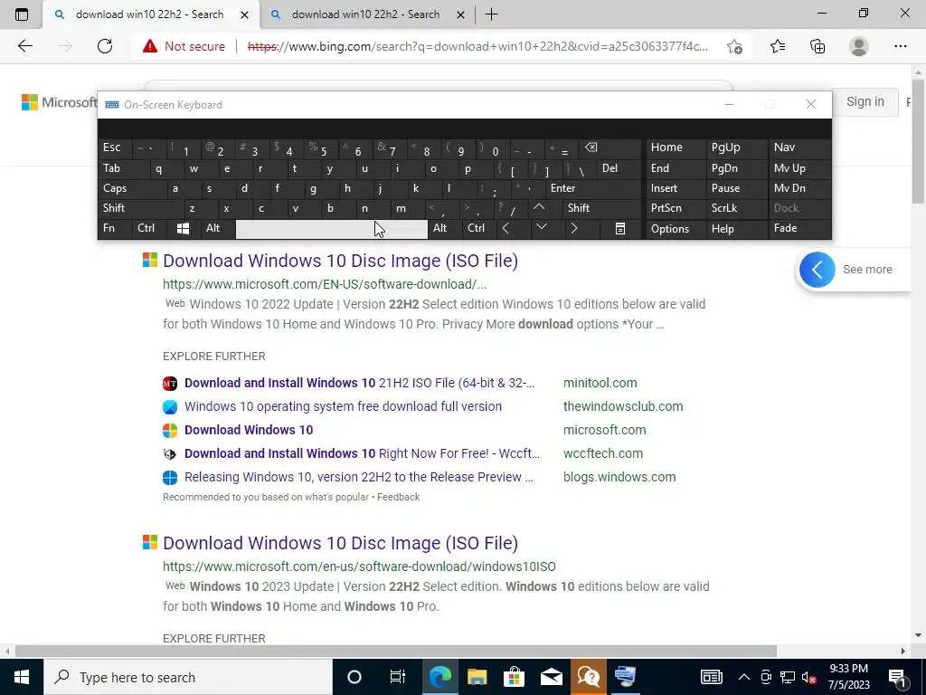The height and width of the screenshot is (695, 926).
Task: Click the Help key on On-Screen Keyboard
Action: coord(736,229)
